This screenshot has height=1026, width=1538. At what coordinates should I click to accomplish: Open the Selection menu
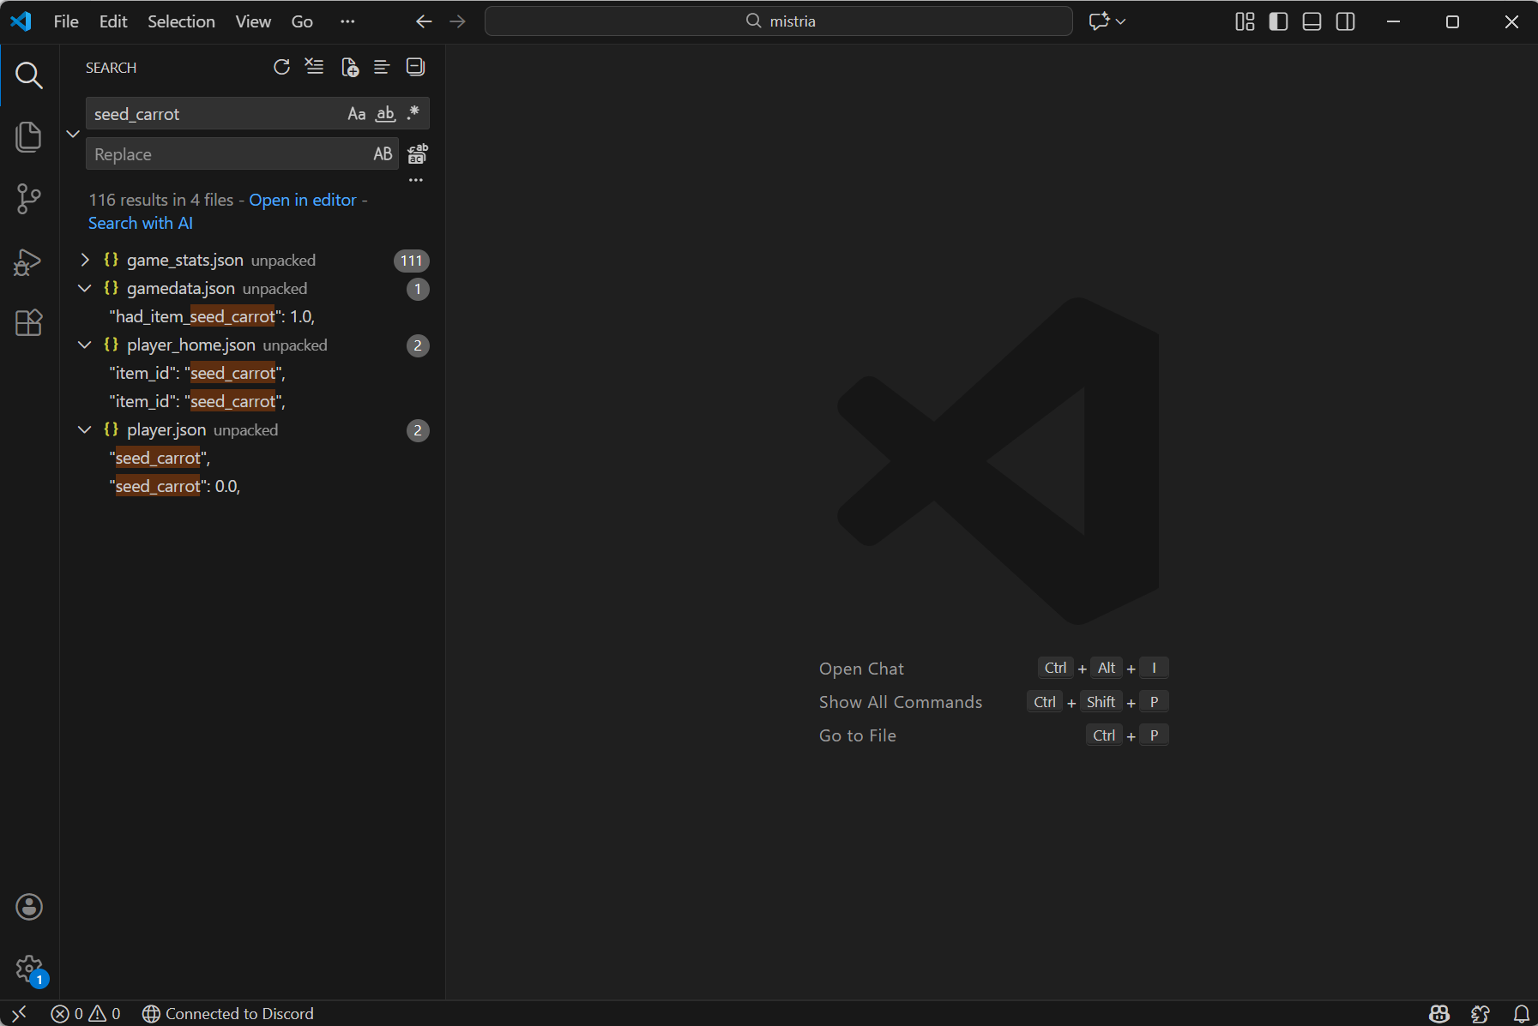(181, 21)
